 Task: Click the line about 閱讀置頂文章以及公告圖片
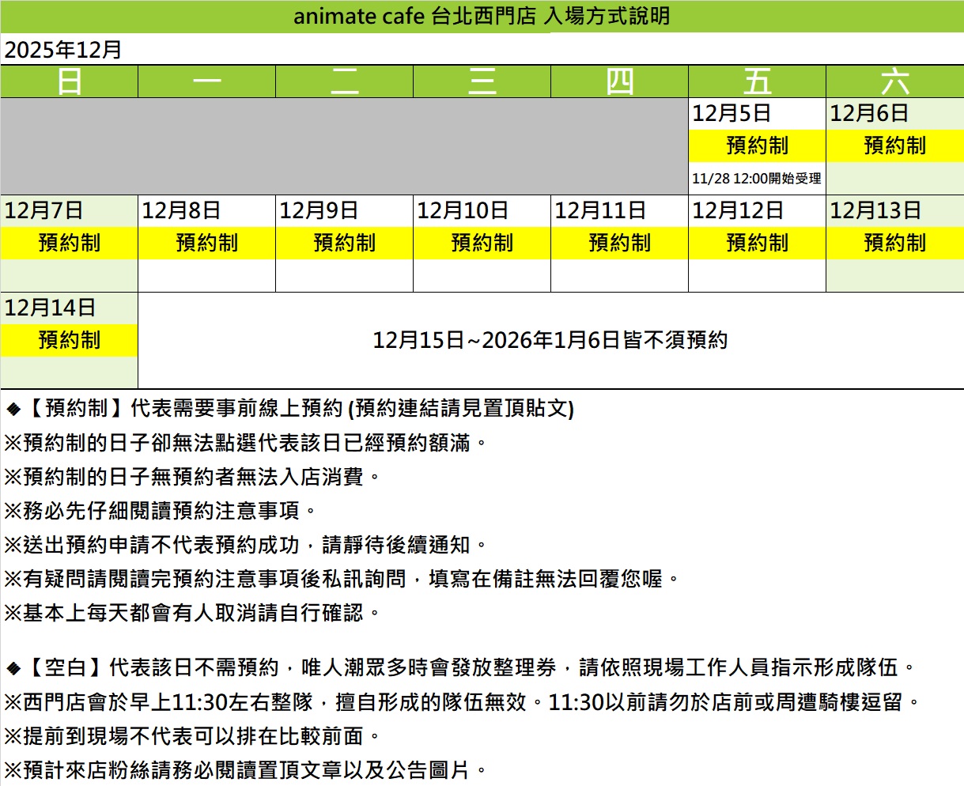click(x=246, y=770)
